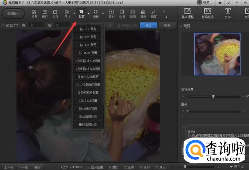Choose 按 16:9 裁剪 from the menu
Screen dimensions: 249x170
coord(88,53)
